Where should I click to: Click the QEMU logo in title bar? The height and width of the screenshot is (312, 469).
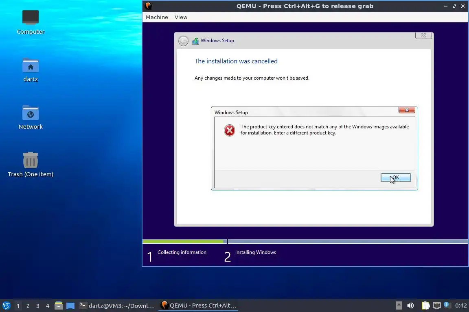[148, 6]
